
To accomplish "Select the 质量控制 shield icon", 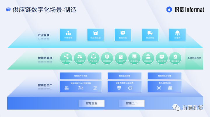I will [x=107, y=58].
